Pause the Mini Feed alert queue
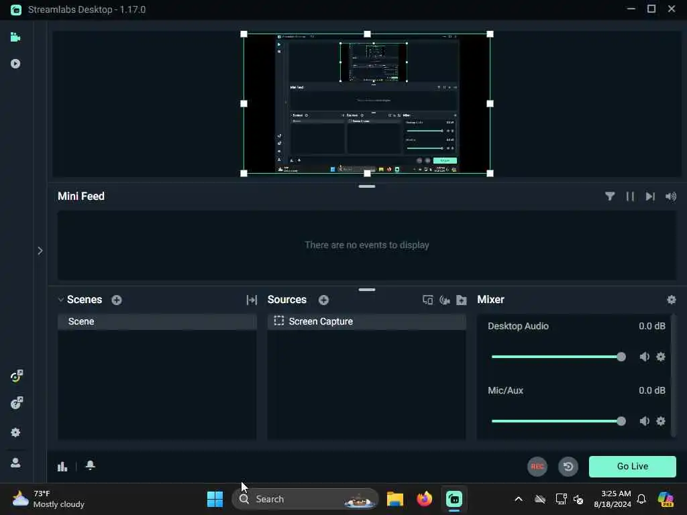The width and height of the screenshot is (687, 515). 630,196
